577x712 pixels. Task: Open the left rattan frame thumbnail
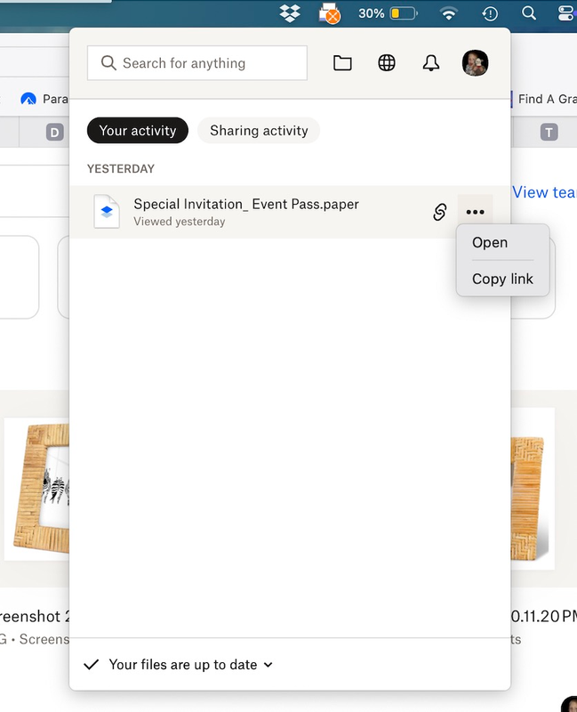point(36,489)
